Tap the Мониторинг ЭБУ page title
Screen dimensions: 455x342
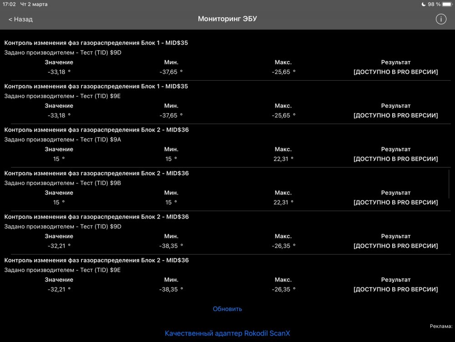[x=227, y=19]
